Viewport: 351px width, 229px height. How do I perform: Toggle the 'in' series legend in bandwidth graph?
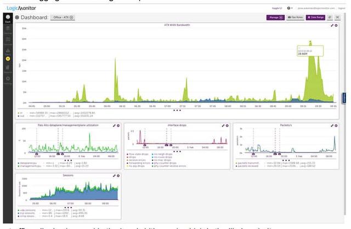[x=22, y=113]
